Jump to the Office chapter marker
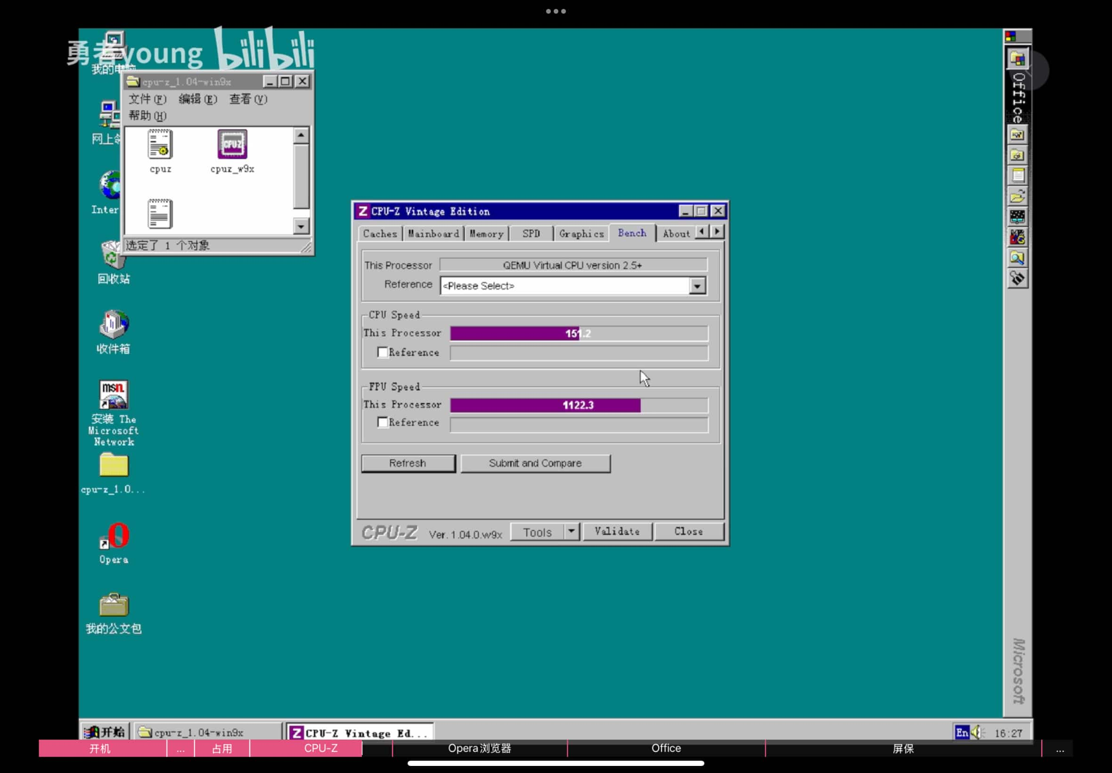 (666, 748)
